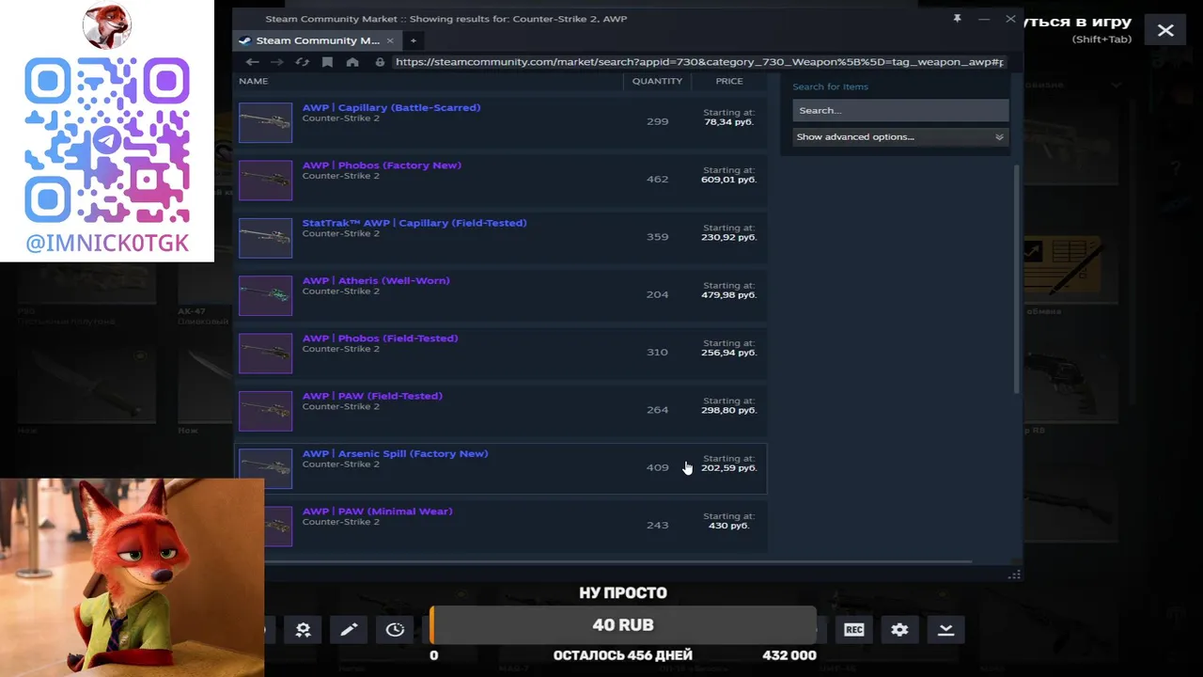The image size is (1203, 677).
Task: Click the quantity 204 cell
Action: tap(657, 294)
